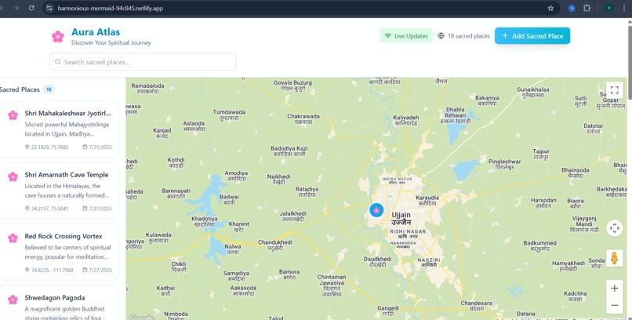Click the 18 sacred places counter text
This screenshot has width=632, height=320.
tap(469, 36)
